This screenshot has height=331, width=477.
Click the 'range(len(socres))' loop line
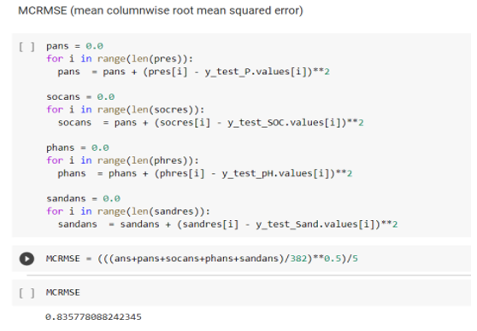pos(126,109)
